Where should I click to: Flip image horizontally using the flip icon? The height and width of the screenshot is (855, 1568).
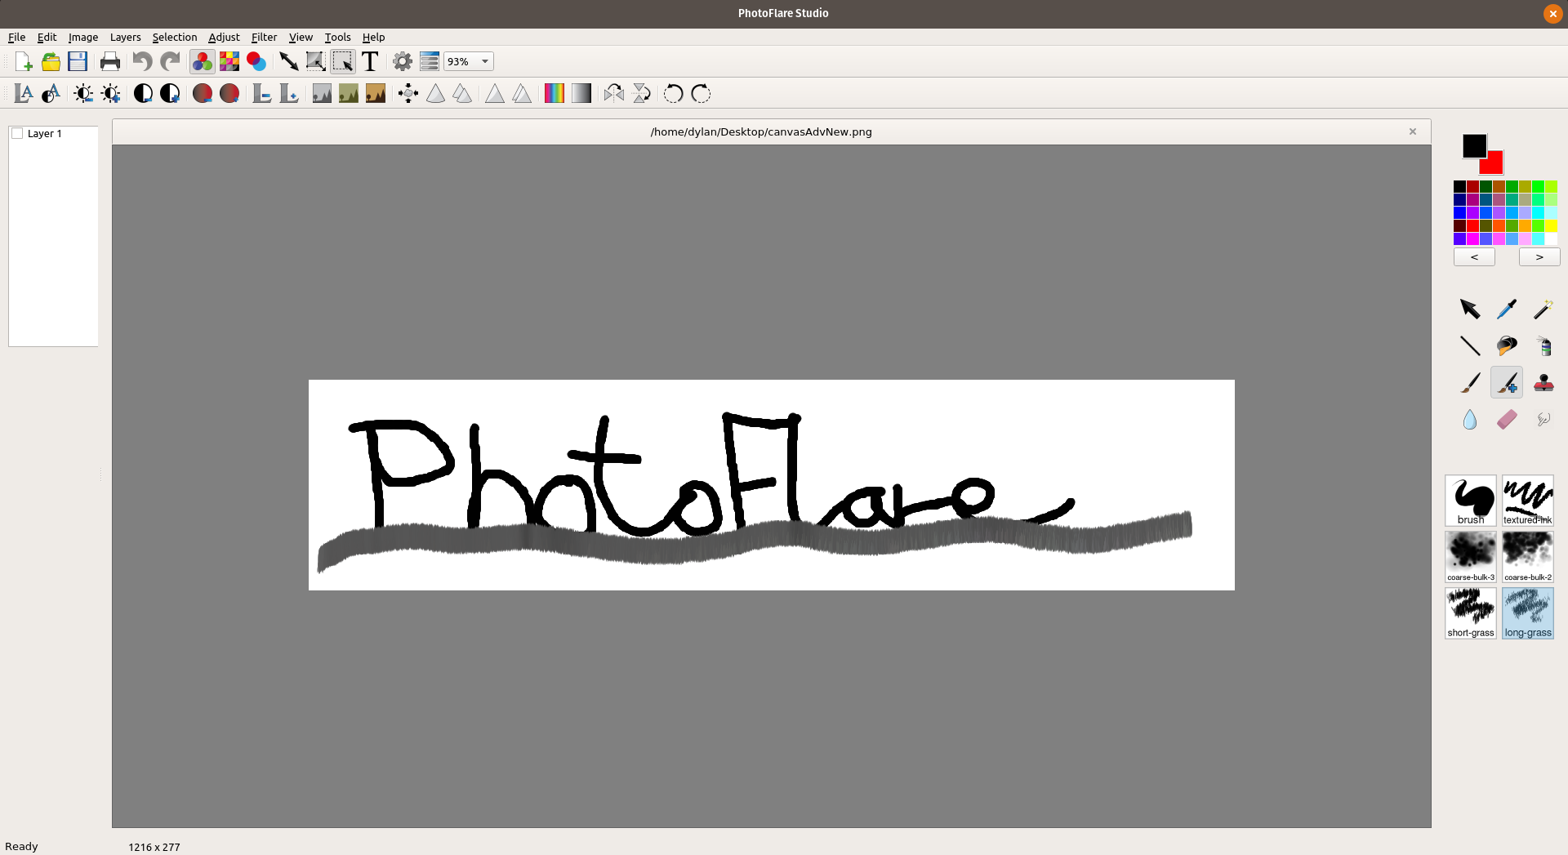pos(614,94)
